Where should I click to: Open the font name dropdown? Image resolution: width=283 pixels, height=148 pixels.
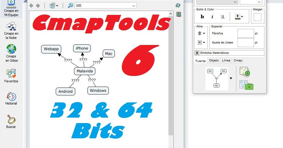(217, 2)
